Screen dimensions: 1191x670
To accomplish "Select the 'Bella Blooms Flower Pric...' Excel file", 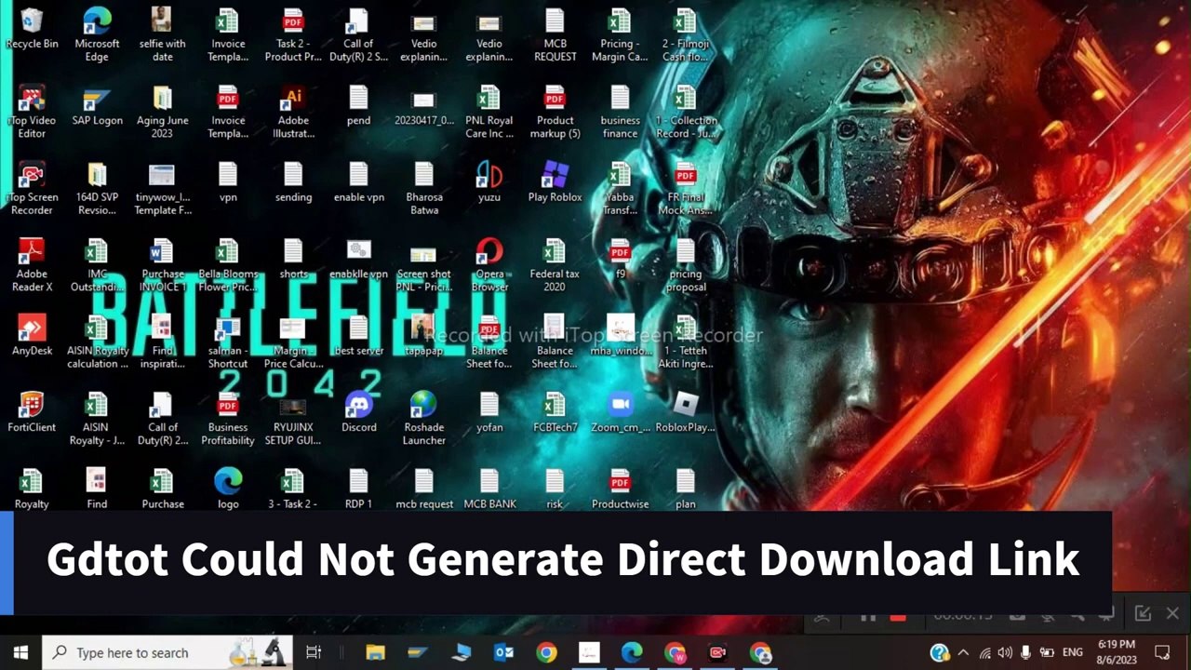I will (x=228, y=265).
